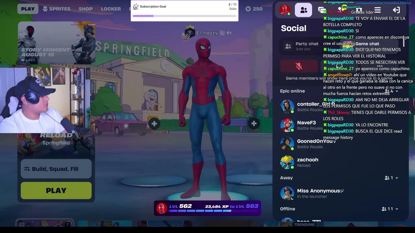The width and height of the screenshot is (415, 233).
Task: Click the '23,484 XP to LVL 563' text
Action: coord(232,206)
